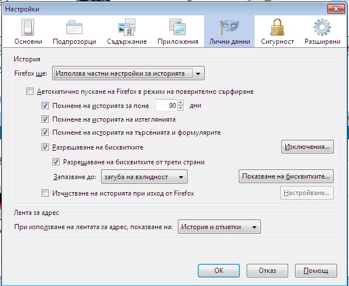This screenshot has width=349, height=286.
Task: Open the Firefox ще history mode dropdown
Action: tap(128, 73)
